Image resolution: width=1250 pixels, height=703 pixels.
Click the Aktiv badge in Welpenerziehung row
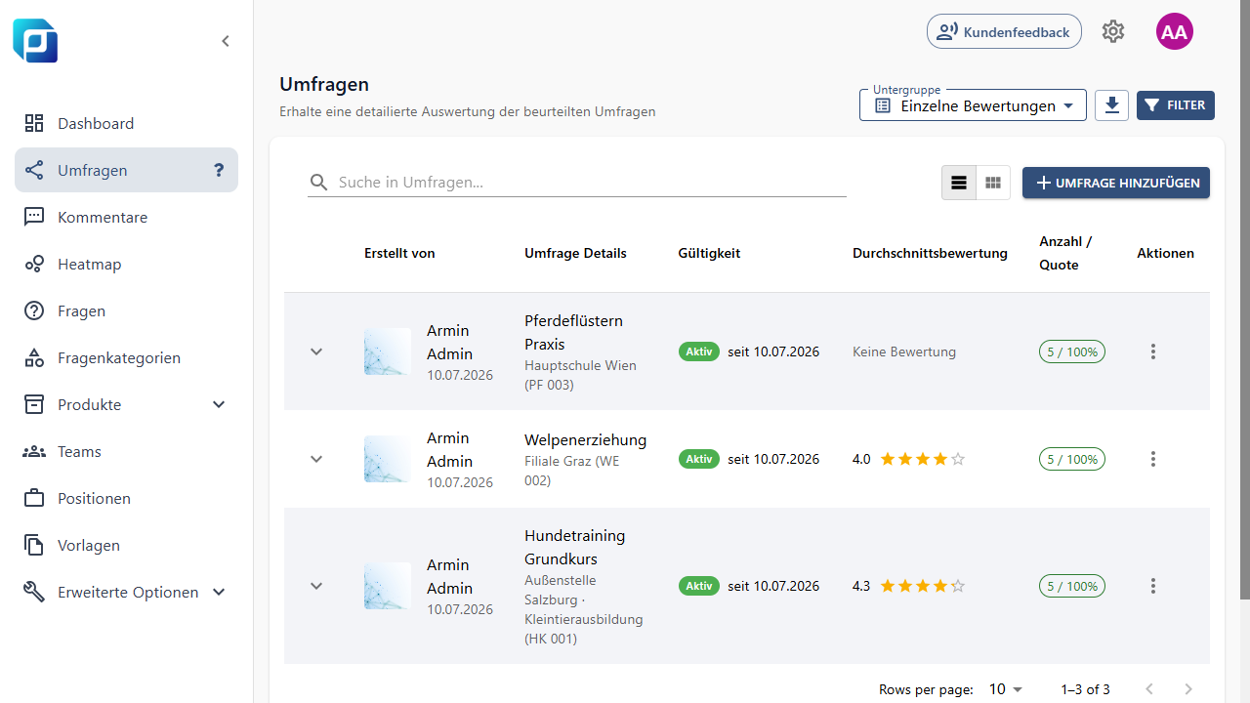699,459
